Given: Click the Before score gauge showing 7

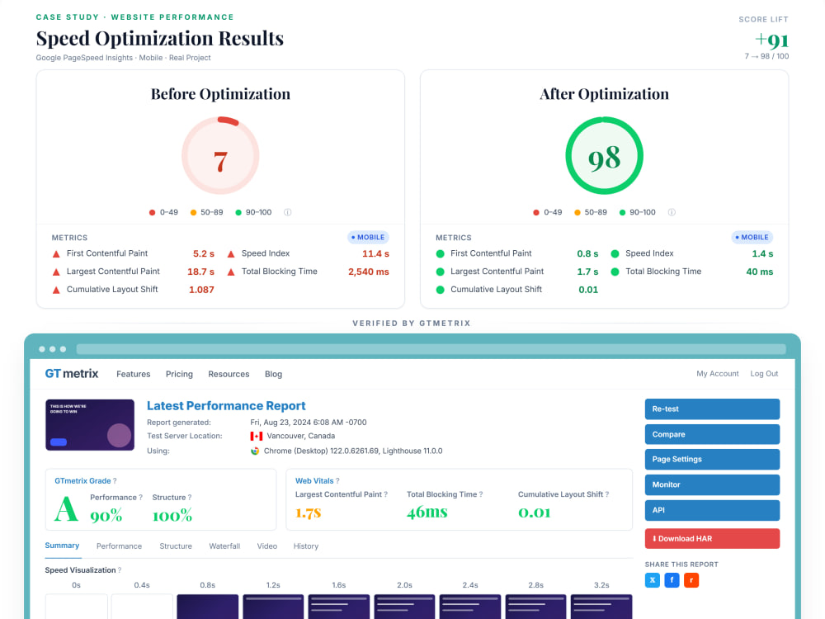Looking at the screenshot, I should (220, 156).
